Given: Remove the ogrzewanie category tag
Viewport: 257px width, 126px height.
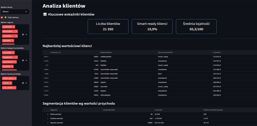Looking at the screenshot, I should (x=15, y=62).
